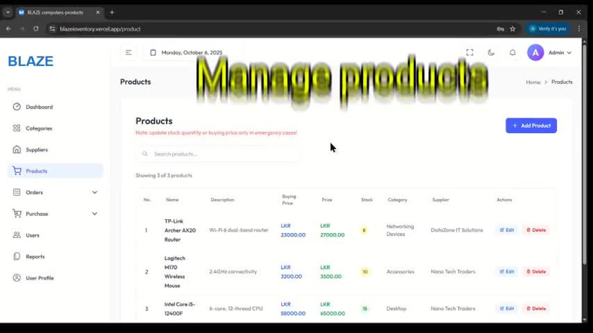Click the site info icon beside the URL
The height and width of the screenshot is (333, 593).
tap(52, 28)
